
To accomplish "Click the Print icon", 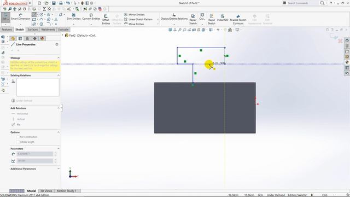I will click(61, 3).
